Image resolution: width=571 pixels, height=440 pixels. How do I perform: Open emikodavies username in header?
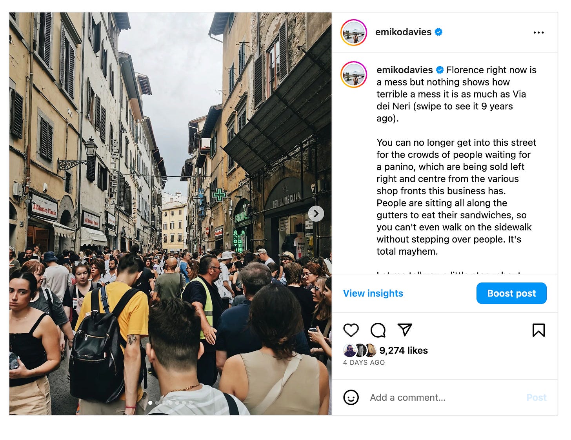pyautogui.click(x=403, y=32)
